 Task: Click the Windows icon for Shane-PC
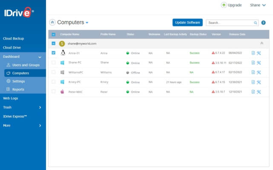62,62
